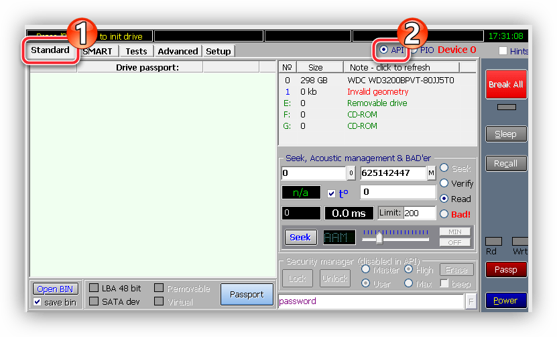Image resolution: width=557 pixels, height=337 pixels.
Task: Select the Read radio button
Action: pyautogui.click(x=444, y=199)
